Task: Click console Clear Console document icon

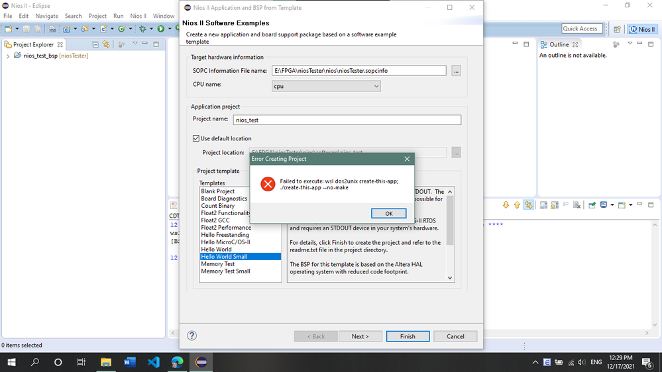Action: tap(577, 205)
